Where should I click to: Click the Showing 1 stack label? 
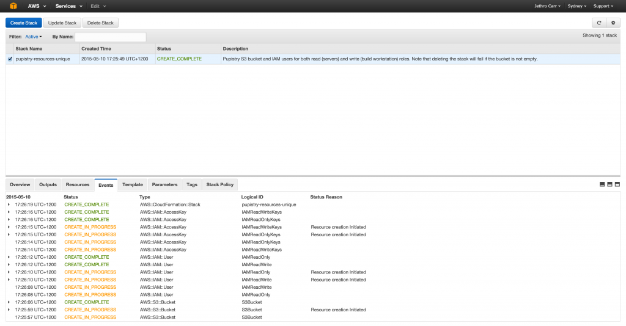[600, 35]
